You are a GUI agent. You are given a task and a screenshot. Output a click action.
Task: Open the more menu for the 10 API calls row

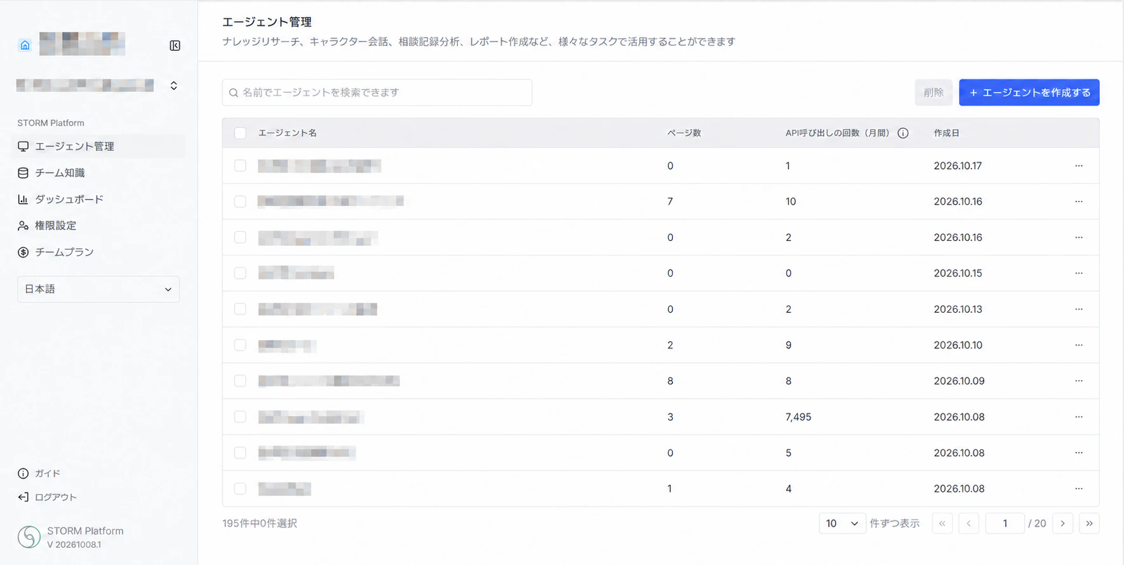point(1079,201)
